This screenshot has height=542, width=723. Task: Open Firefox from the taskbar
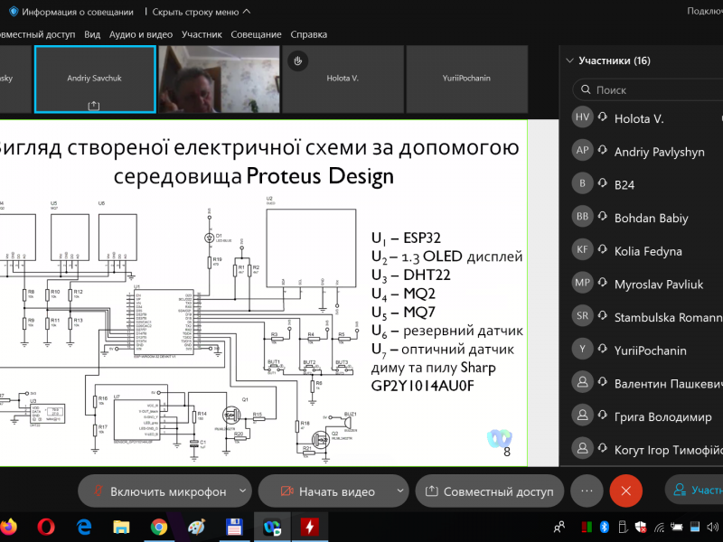click(9, 526)
